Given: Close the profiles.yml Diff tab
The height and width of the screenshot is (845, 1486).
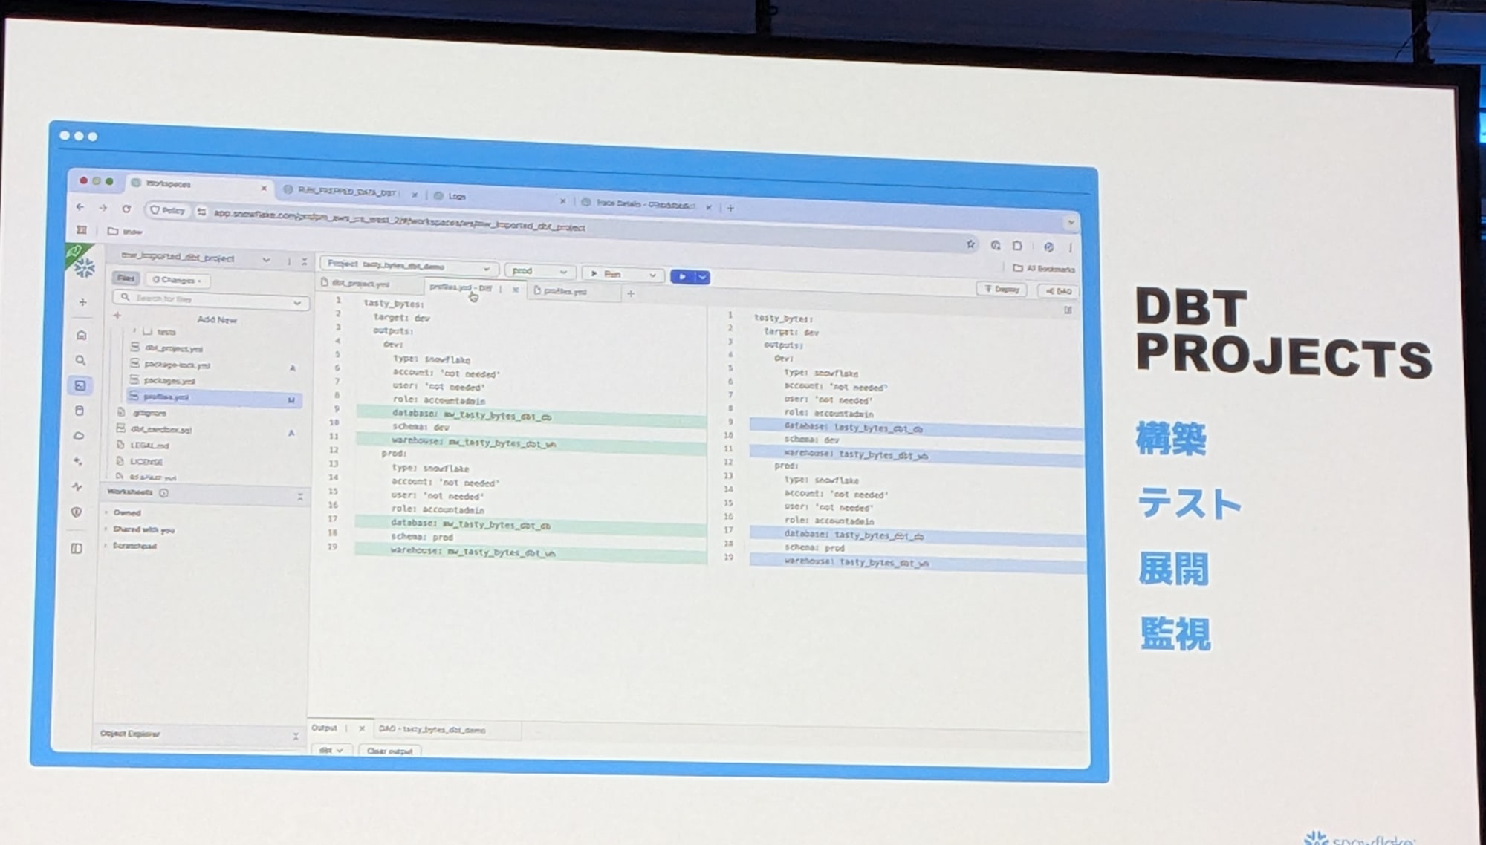Looking at the screenshot, I should [515, 290].
